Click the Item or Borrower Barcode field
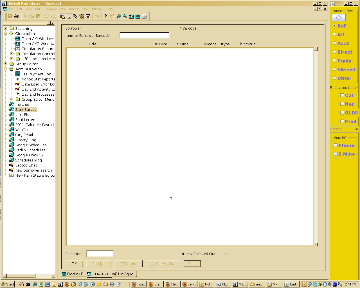 pyautogui.click(x=145, y=35)
